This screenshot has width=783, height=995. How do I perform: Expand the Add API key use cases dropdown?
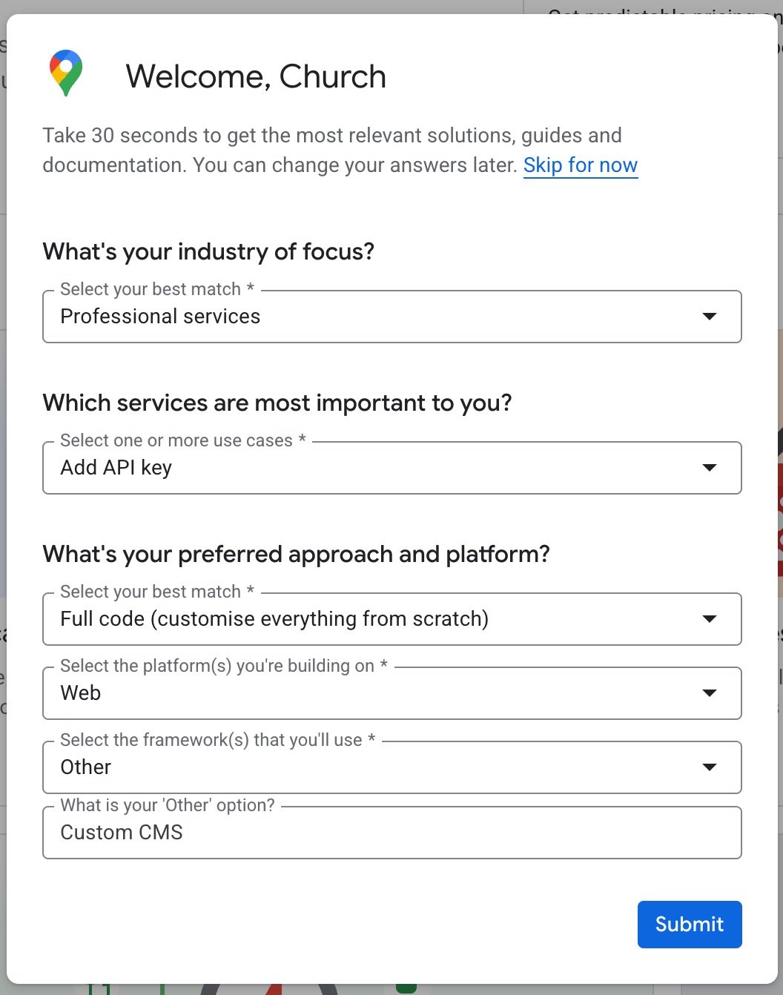(371, 468)
